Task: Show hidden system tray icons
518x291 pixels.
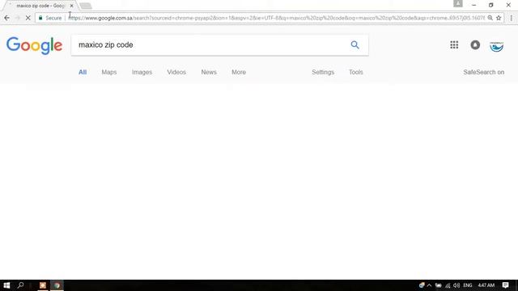Action: click(429, 285)
